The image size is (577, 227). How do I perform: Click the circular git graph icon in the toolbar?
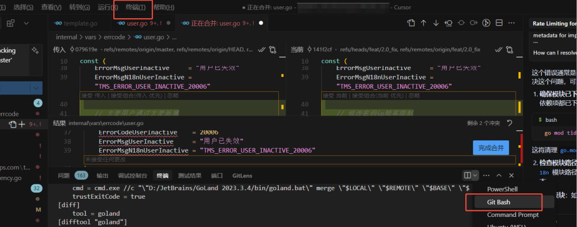click(x=487, y=23)
